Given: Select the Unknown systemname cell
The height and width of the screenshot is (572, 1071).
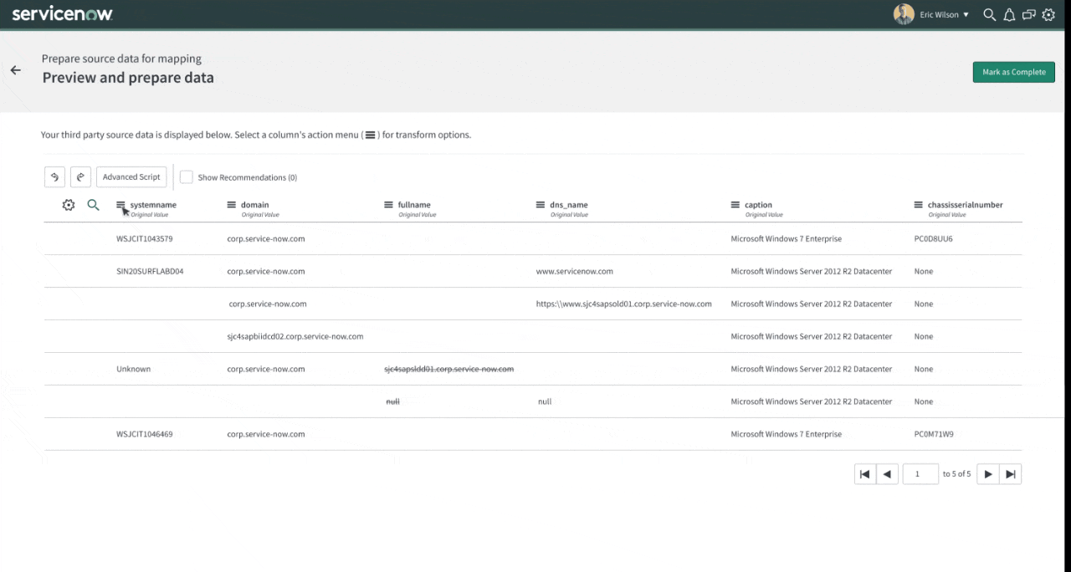Looking at the screenshot, I should click(x=133, y=369).
